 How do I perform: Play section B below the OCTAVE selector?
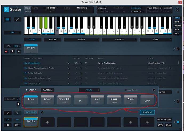(19, 104)
